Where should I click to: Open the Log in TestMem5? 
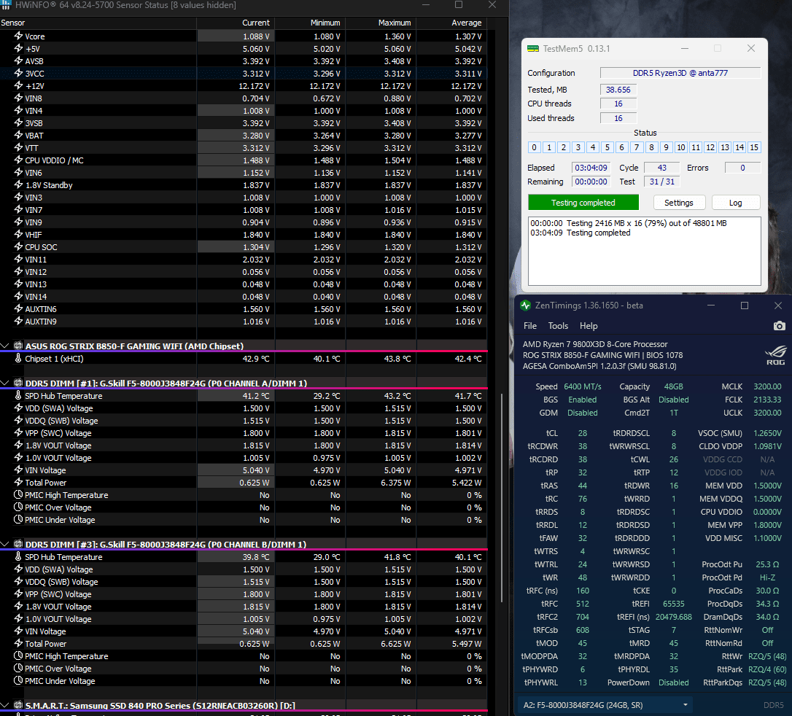coord(735,203)
